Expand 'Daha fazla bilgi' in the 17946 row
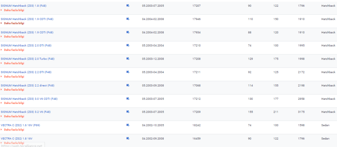 point(14,23)
